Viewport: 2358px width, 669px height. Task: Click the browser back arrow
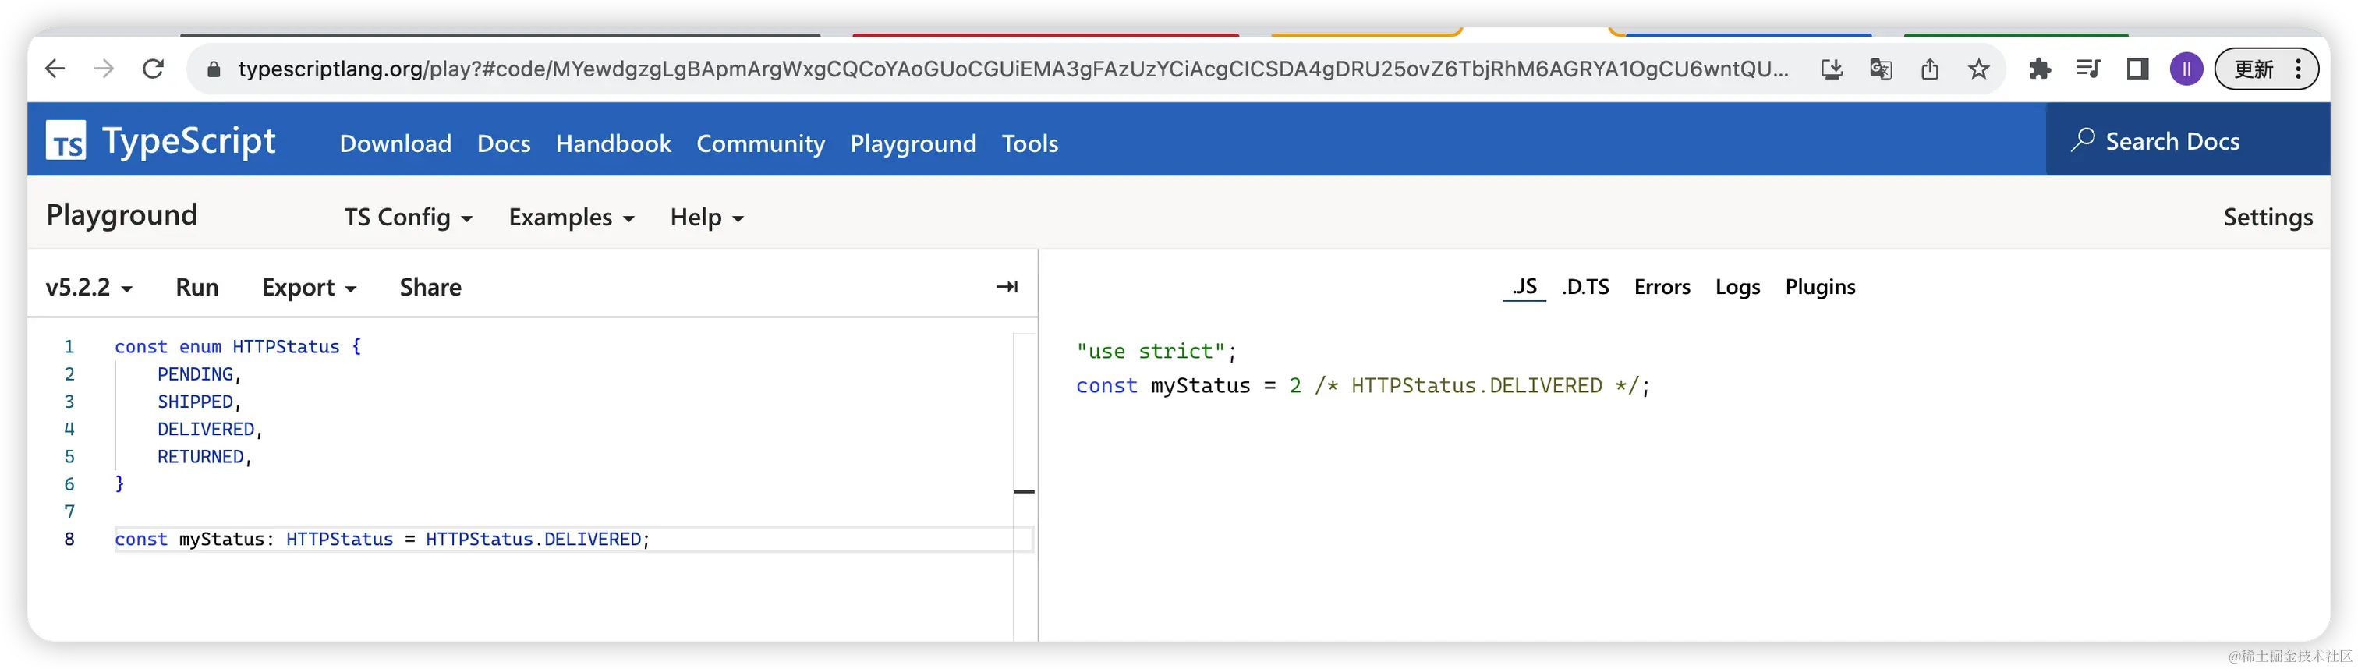click(55, 69)
